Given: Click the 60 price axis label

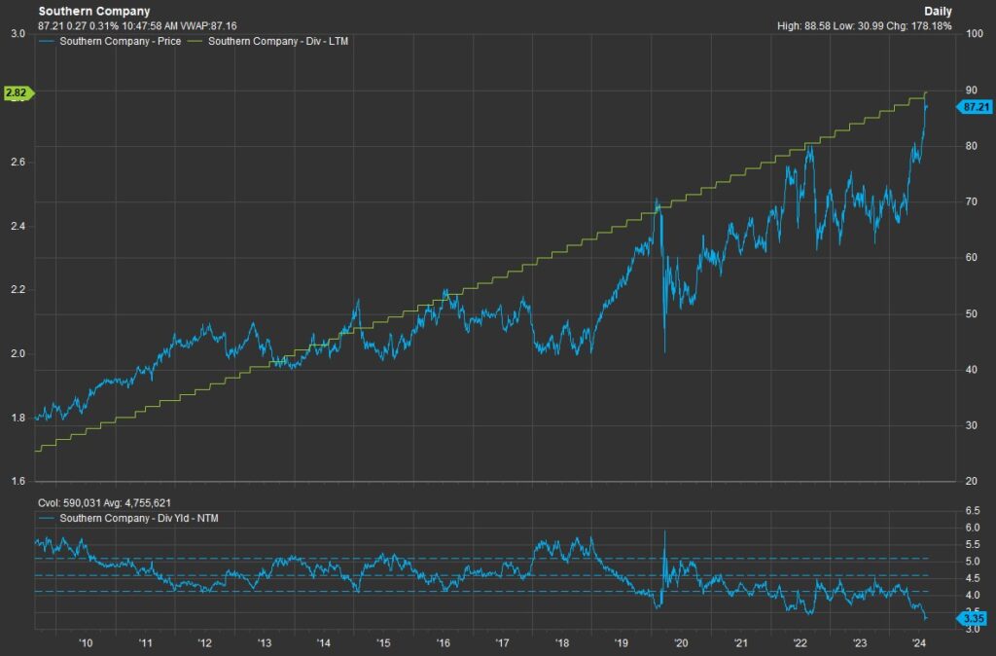Looking at the screenshot, I should pos(972,258).
